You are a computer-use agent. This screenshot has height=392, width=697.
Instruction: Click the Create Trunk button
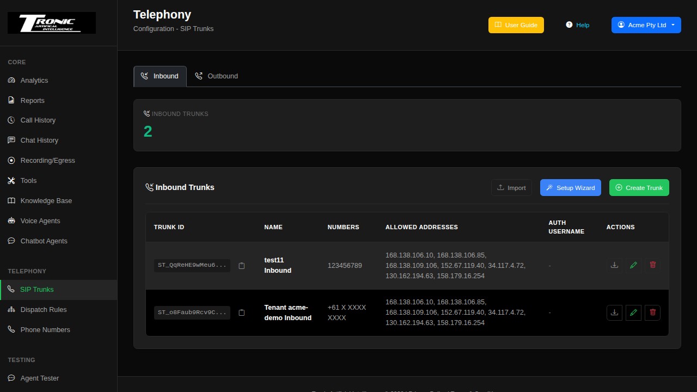tap(639, 188)
